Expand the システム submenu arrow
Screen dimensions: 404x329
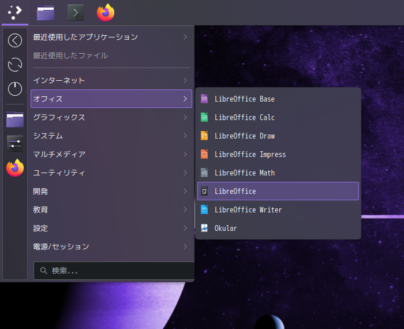point(185,136)
